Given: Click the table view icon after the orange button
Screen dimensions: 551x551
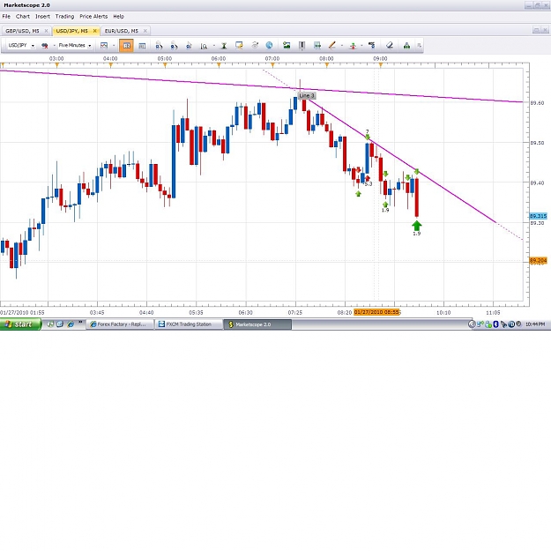Looking at the screenshot, I should coord(142,46).
